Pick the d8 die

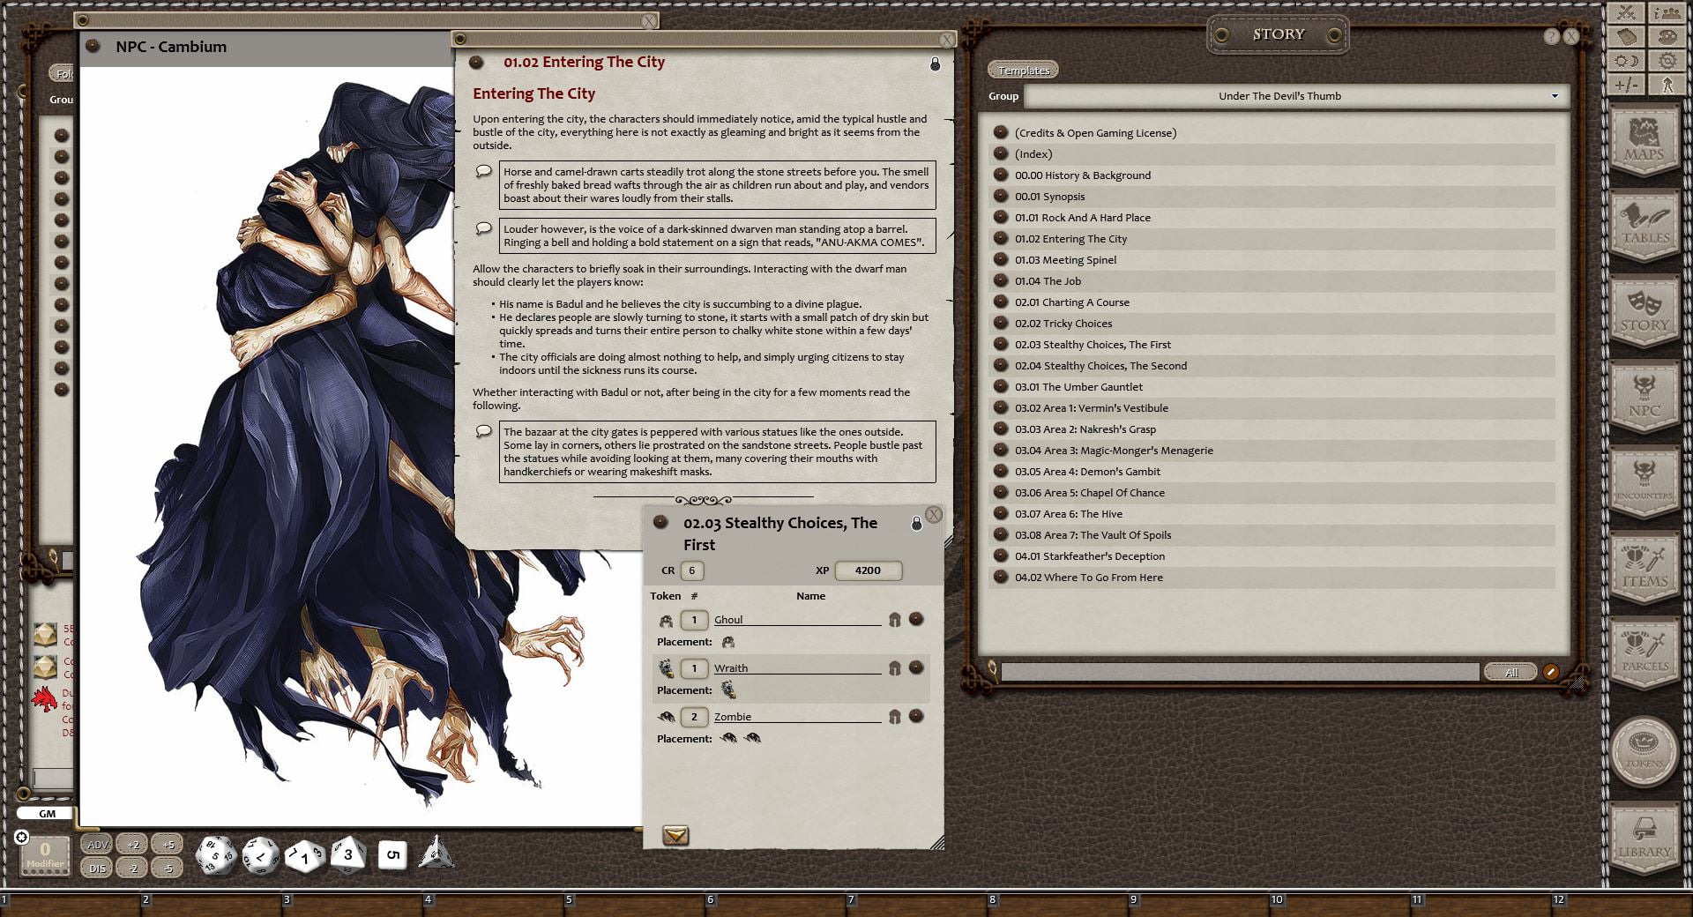click(x=347, y=854)
